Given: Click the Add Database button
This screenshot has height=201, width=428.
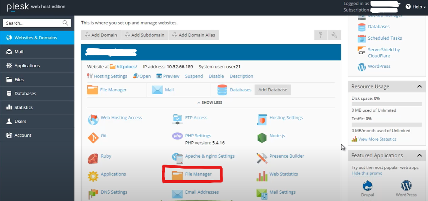Looking at the screenshot, I should (273, 90).
